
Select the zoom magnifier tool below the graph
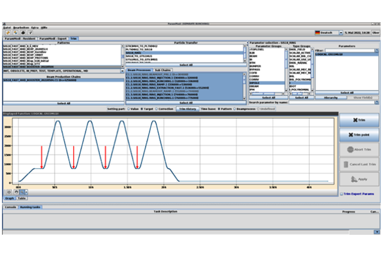point(22,192)
